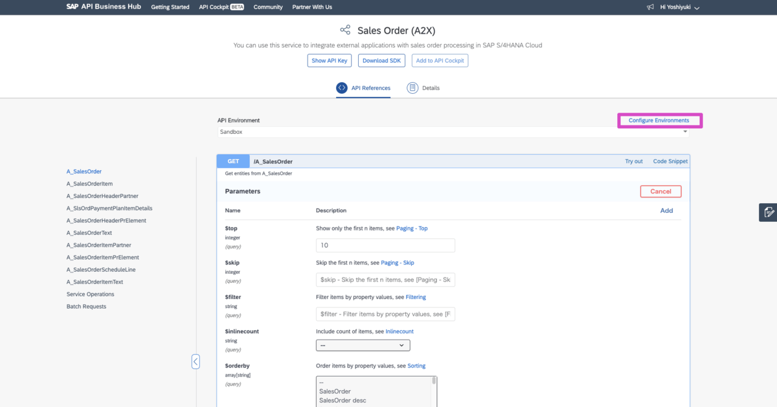
Task: Click the Cancel button in Parameters
Action: pyautogui.click(x=660, y=192)
